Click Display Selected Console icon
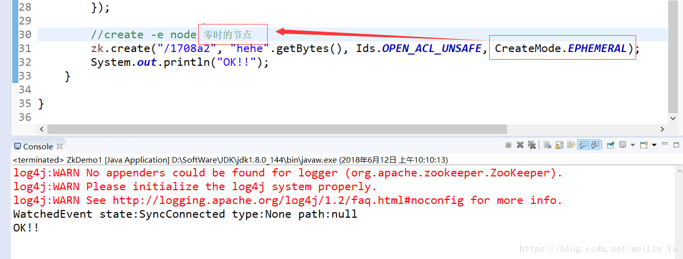Screen dimensions: 683x259 622,145
